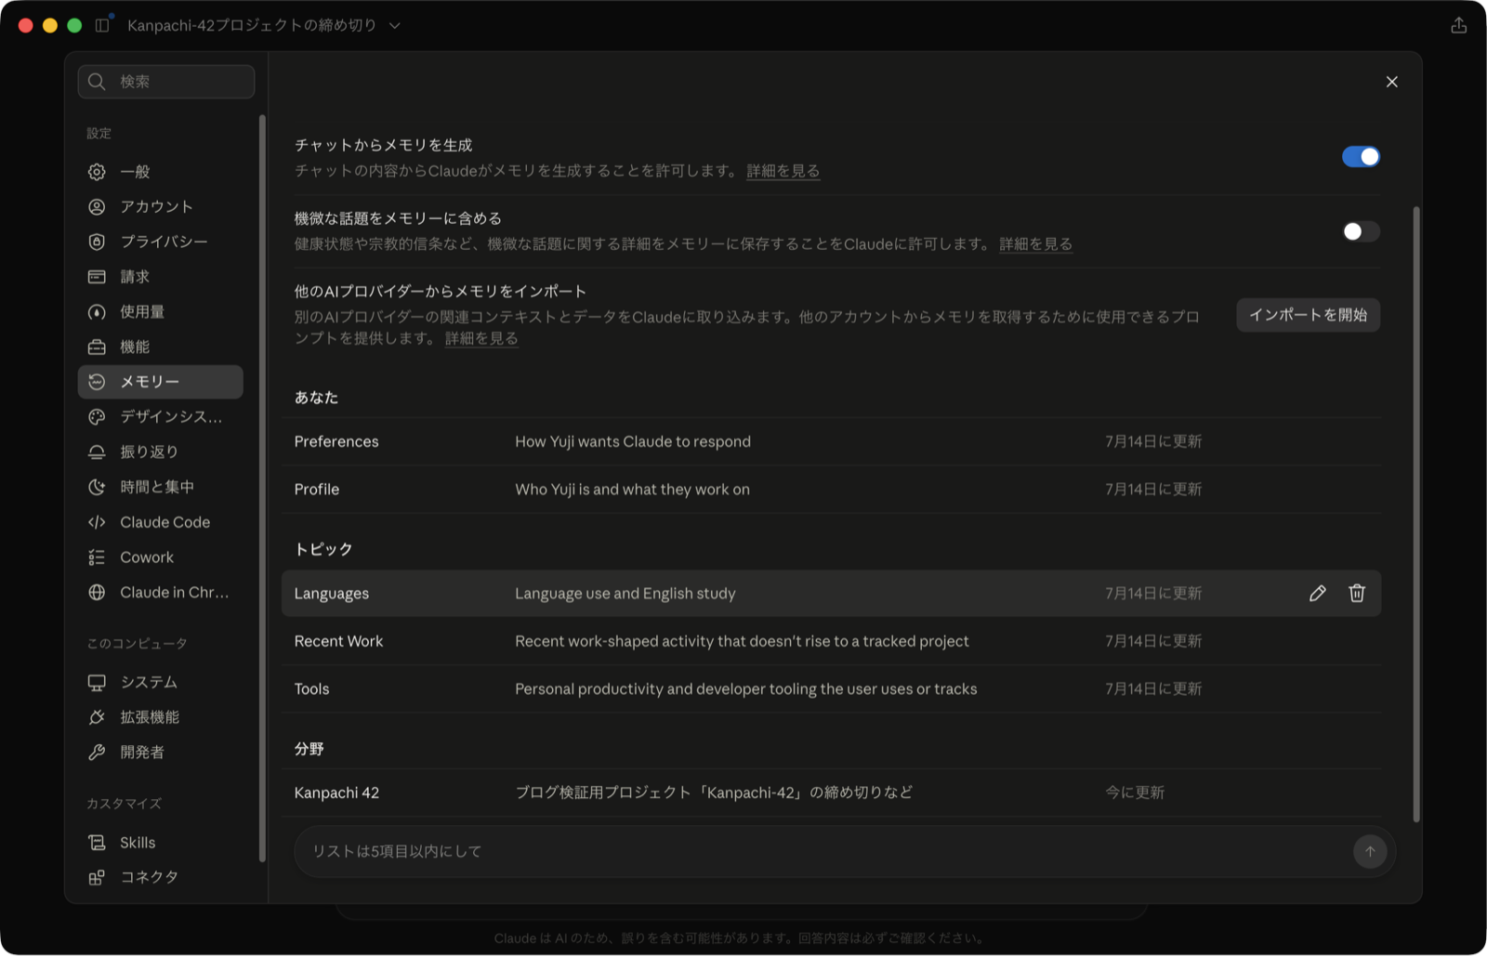Image resolution: width=1487 pixels, height=956 pixels.
Task: Open the chat title dropdown chevron
Action: coord(395,25)
